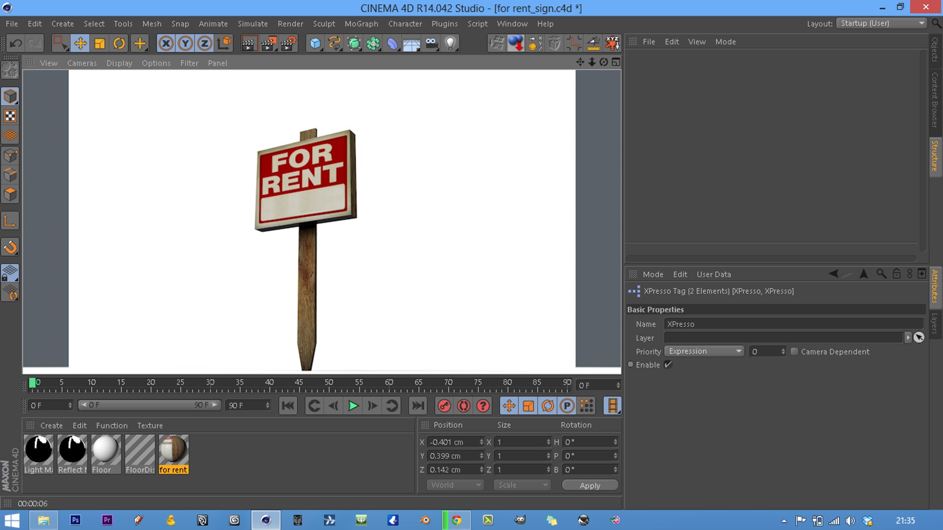This screenshot has width=943, height=530.
Task: Toggle Y axis lock
Action: tap(185, 43)
